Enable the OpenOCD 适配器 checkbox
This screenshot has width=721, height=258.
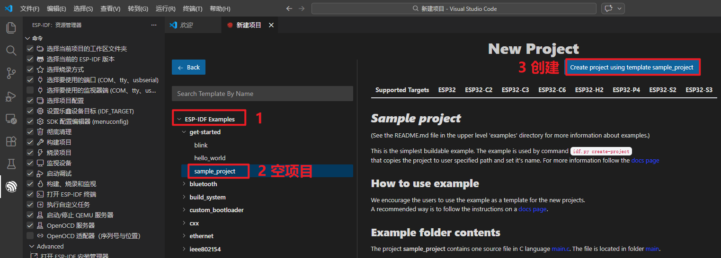[x=30, y=236]
